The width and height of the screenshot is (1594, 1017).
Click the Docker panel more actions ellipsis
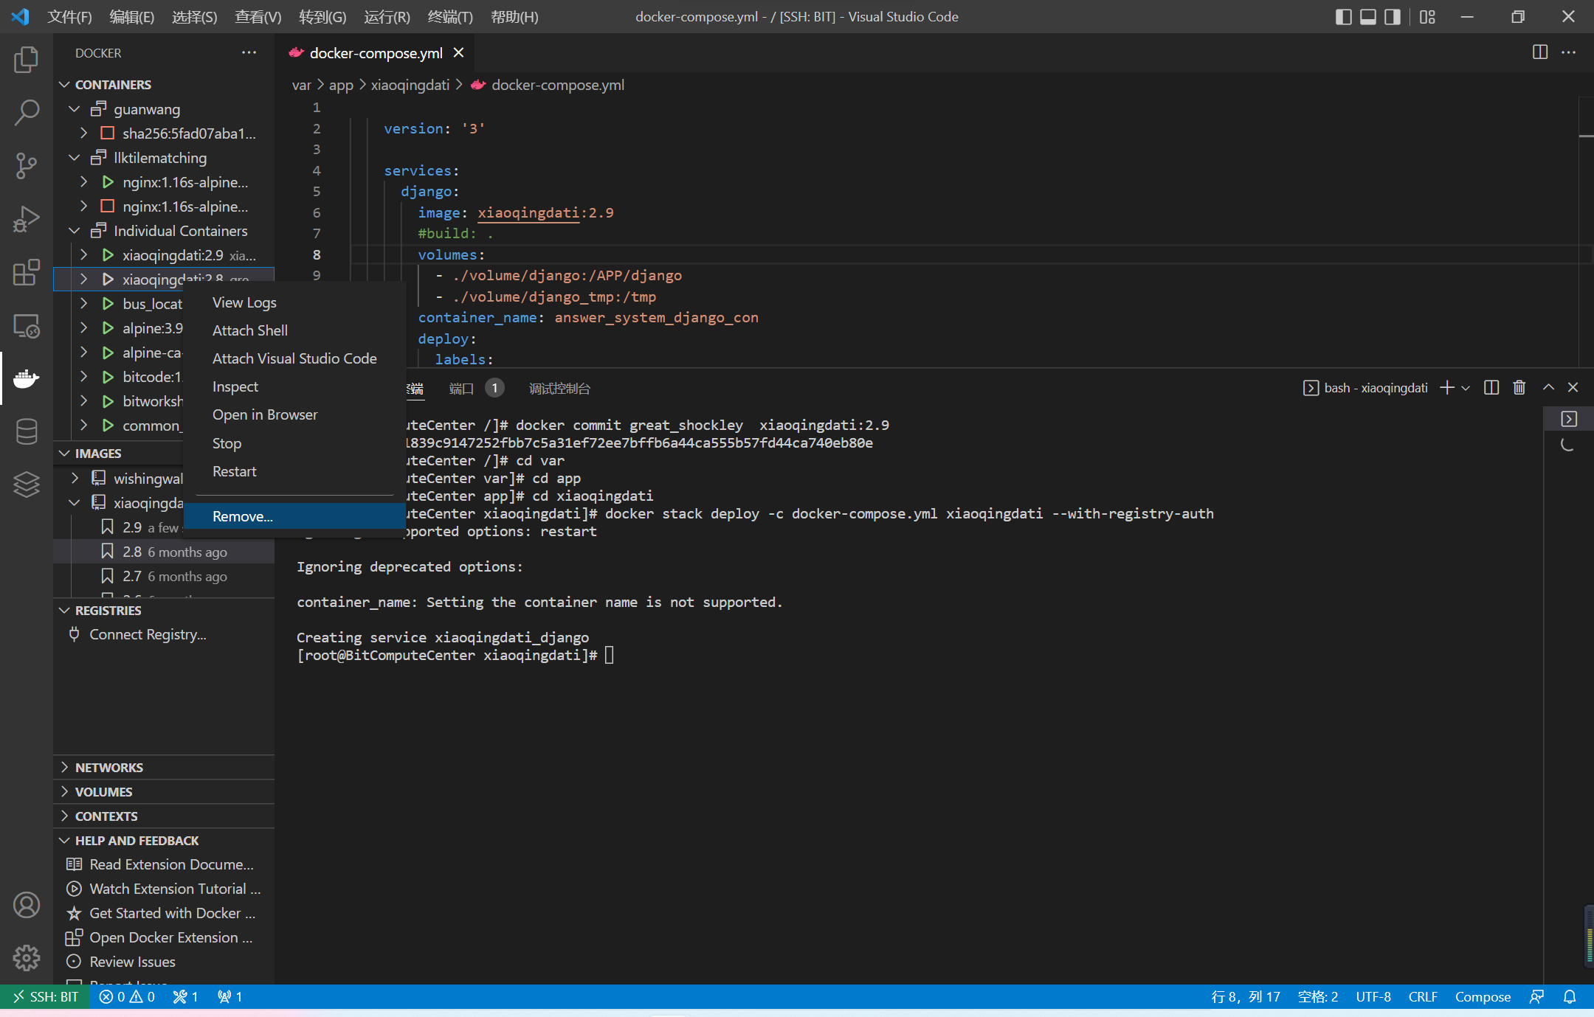[249, 53]
